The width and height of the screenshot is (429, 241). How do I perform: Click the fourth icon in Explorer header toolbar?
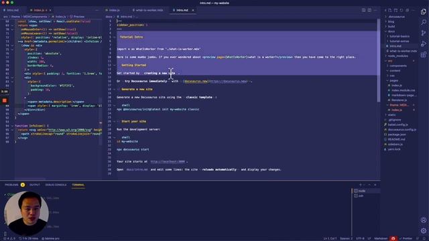click(408, 11)
